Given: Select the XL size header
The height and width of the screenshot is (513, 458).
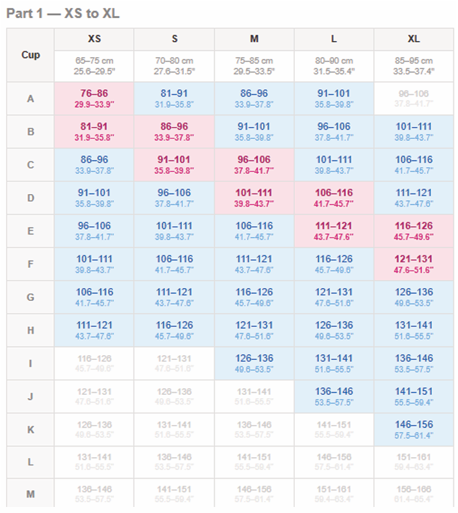Looking at the screenshot, I should coord(414,39).
